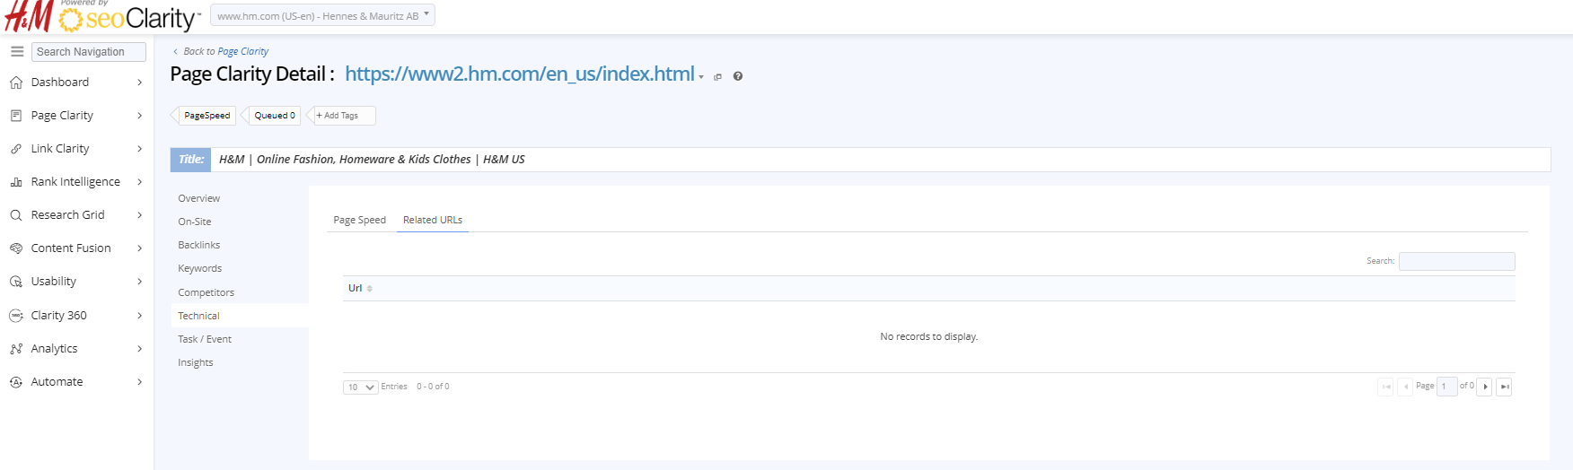Viewport: 1573px width, 470px height.
Task: Expand the Analytics menu chevron
Action: [x=139, y=349]
